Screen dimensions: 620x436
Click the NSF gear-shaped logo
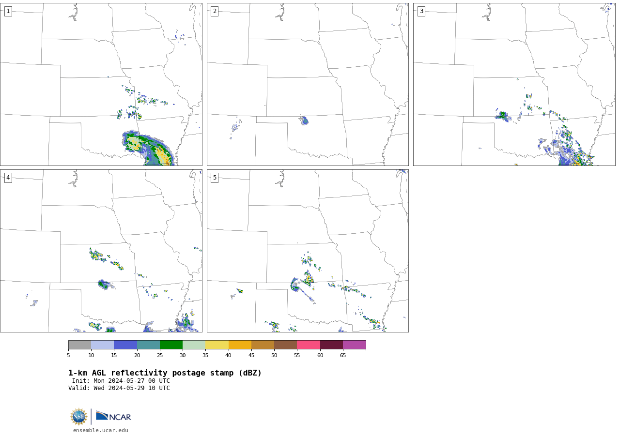coord(79,417)
